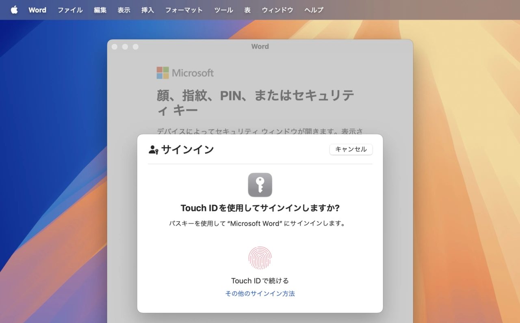The image size is (520, 323).
Task: Open the 表示 menu
Action: pyautogui.click(x=124, y=10)
